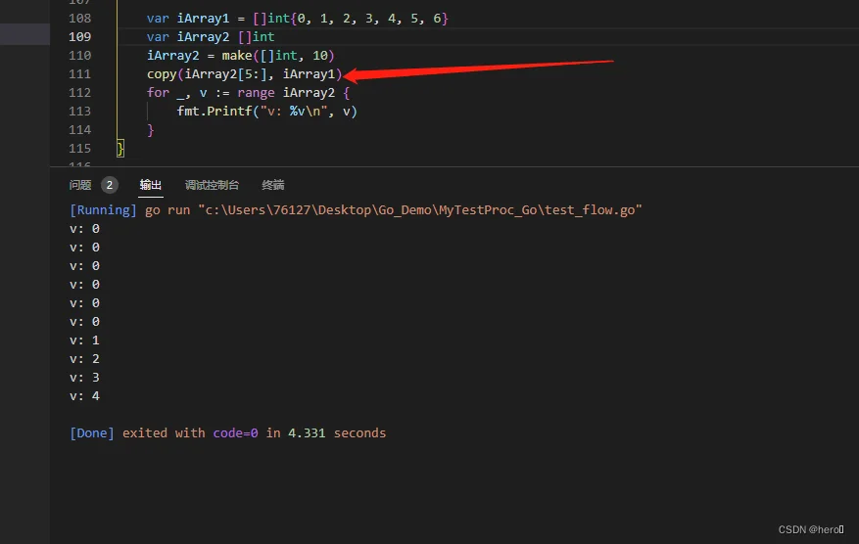Click line number 108 in the gutter
859x544 pixels.
(80, 19)
